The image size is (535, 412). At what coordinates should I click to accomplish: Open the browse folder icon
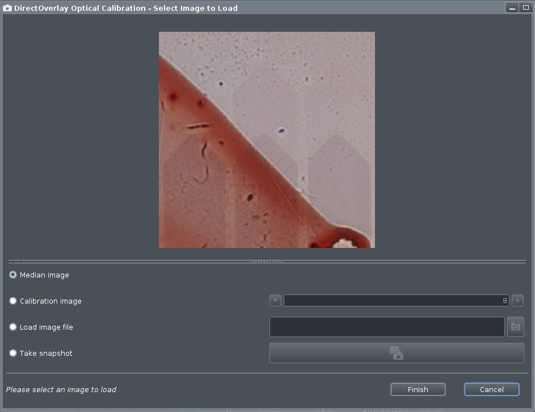516,327
